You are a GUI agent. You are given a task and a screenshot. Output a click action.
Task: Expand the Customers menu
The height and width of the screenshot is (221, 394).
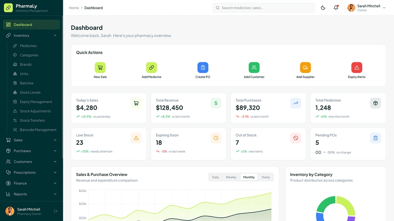tap(32, 162)
